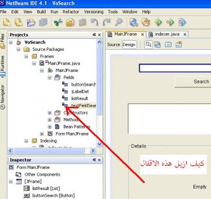Viewport: 211px width, 199px height.
Task: Collapse the Indexing package node
Action: pyautogui.click(x=26, y=141)
